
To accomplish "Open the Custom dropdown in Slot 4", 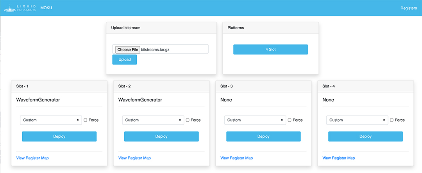I will 357,120.
